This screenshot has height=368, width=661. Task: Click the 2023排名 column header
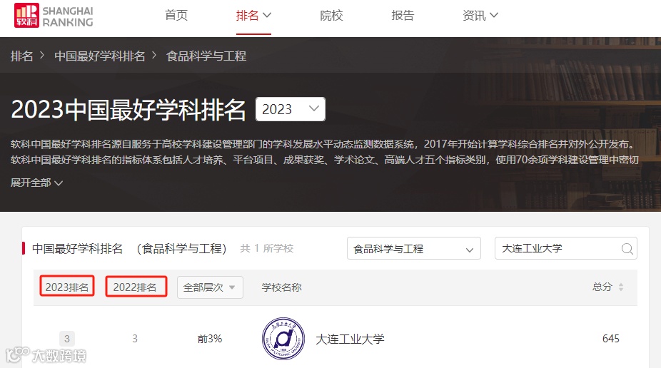point(67,287)
